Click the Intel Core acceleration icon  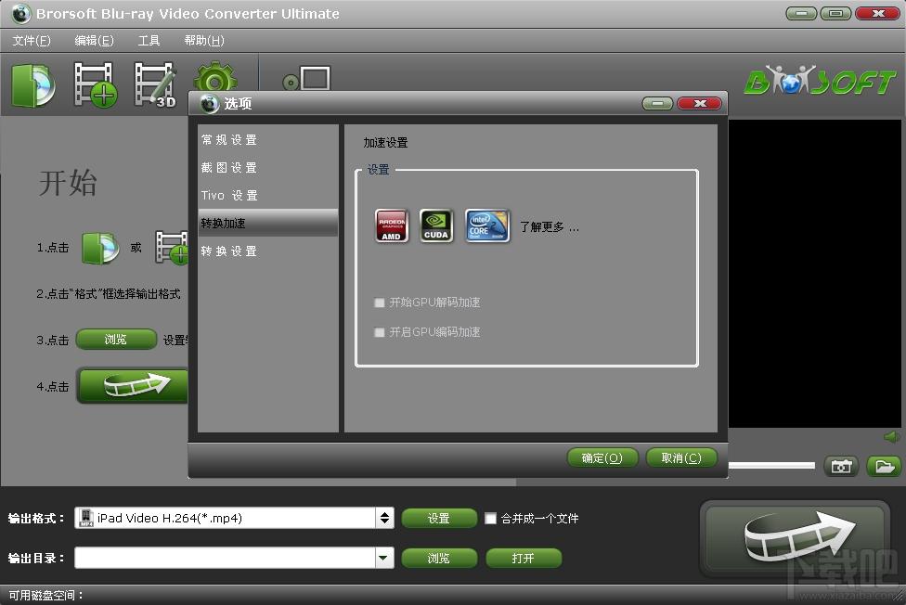coord(487,225)
